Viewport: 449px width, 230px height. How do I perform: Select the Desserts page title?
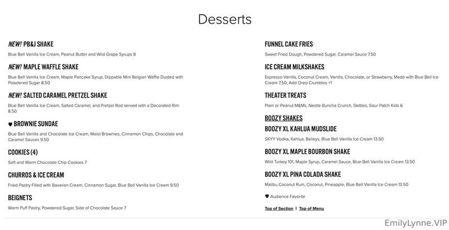[x=225, y=20]
